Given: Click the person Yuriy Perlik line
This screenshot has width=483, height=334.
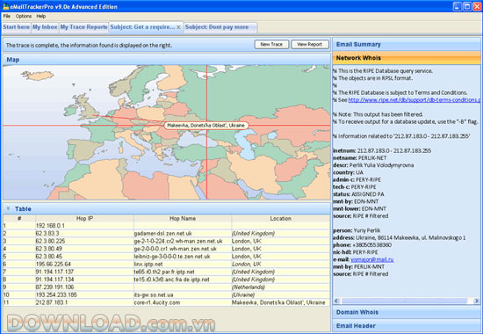Looking at the screenshot, I should point(357,230).
